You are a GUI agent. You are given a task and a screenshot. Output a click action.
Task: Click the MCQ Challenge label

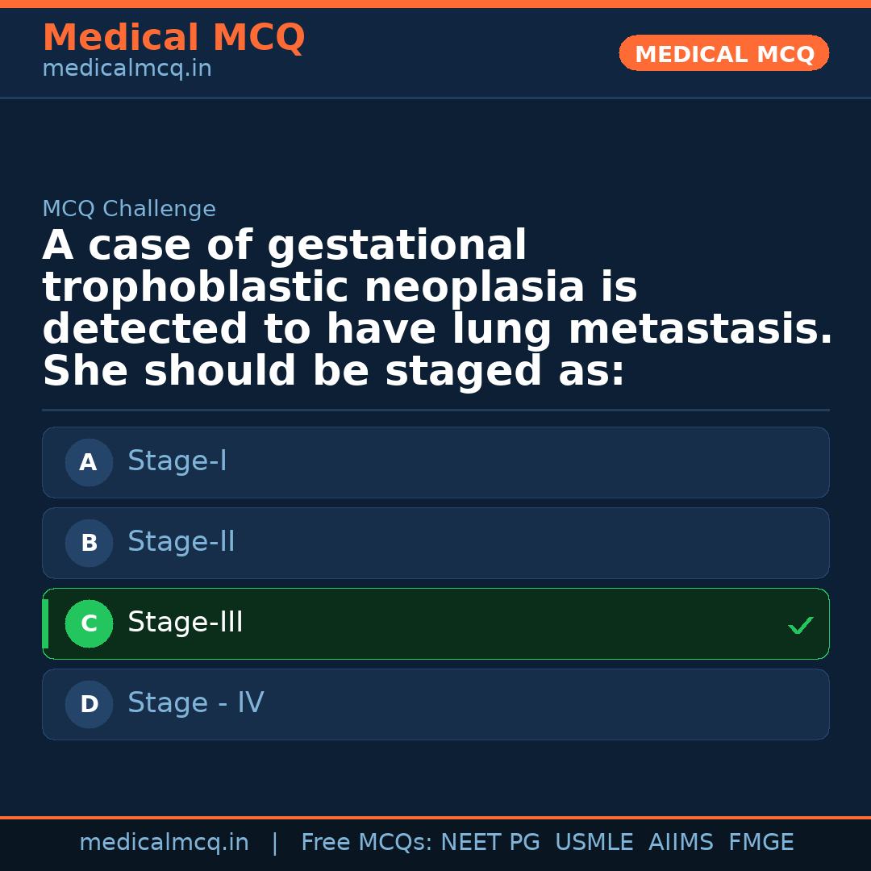(x=129, y=210)
